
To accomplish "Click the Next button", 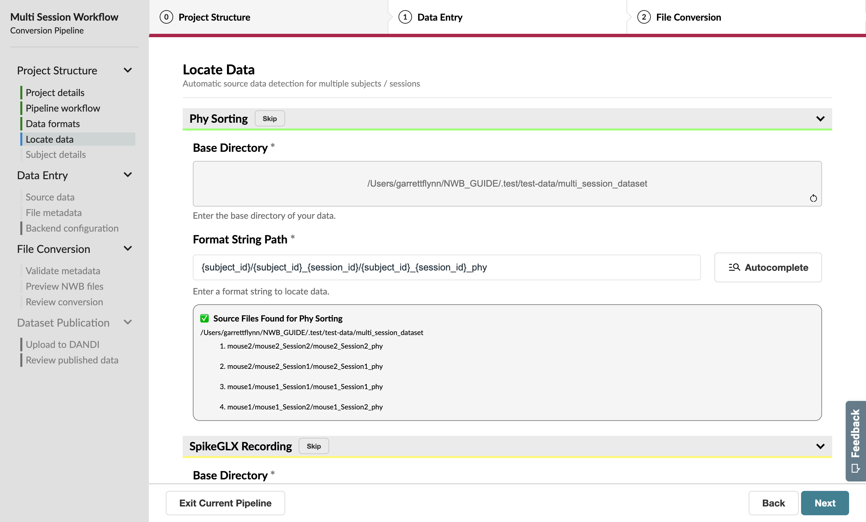I will pyautogui.click(x=825, y=503).
